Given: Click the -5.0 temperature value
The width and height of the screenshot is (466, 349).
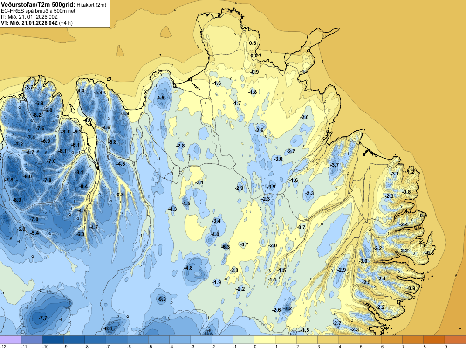Looking at the screenshot, I should coord(21,230).
